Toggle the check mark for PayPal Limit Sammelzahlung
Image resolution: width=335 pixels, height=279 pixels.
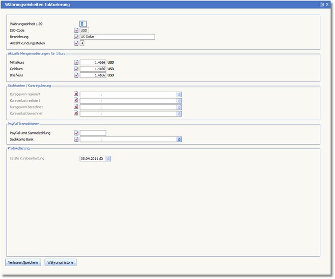[76, 133]
